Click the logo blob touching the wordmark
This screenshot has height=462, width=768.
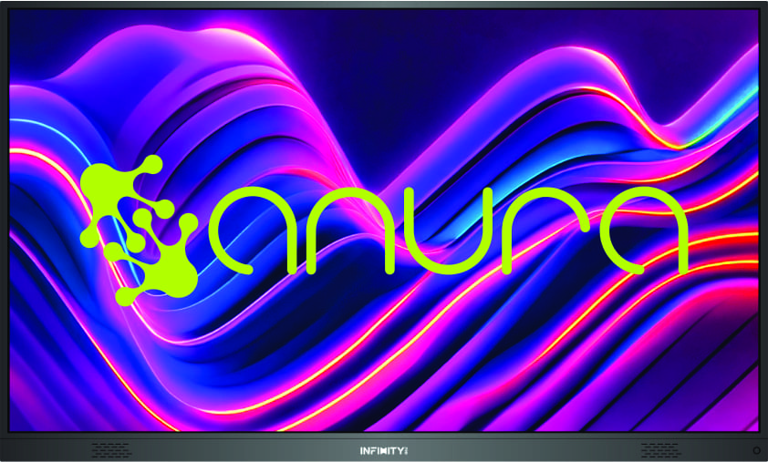click(190, 223)
